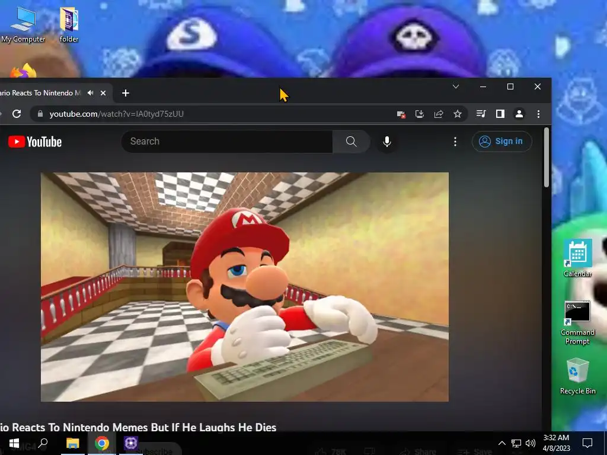Open the media control button in Chrome
Screen dimensions: 607x455
[x=481, y=114]
